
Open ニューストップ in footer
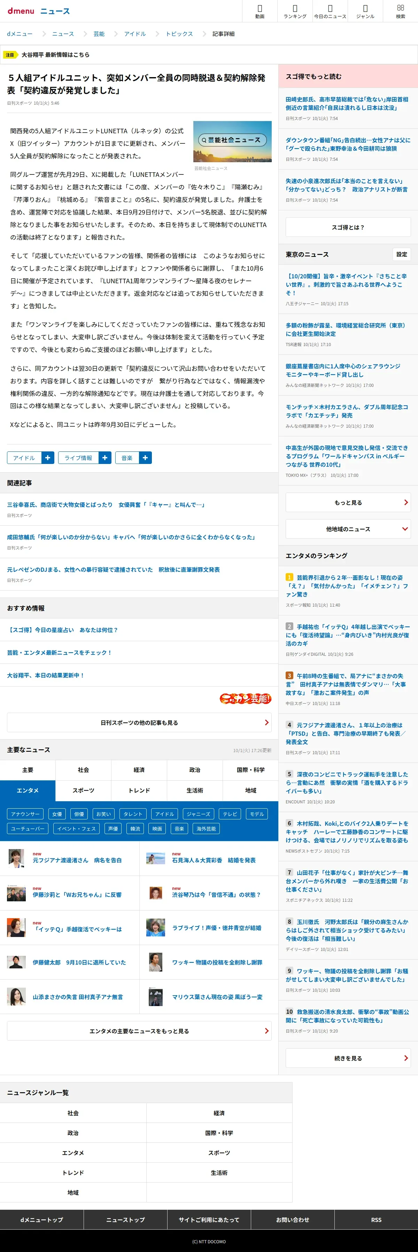click(x=125, y=1220)
